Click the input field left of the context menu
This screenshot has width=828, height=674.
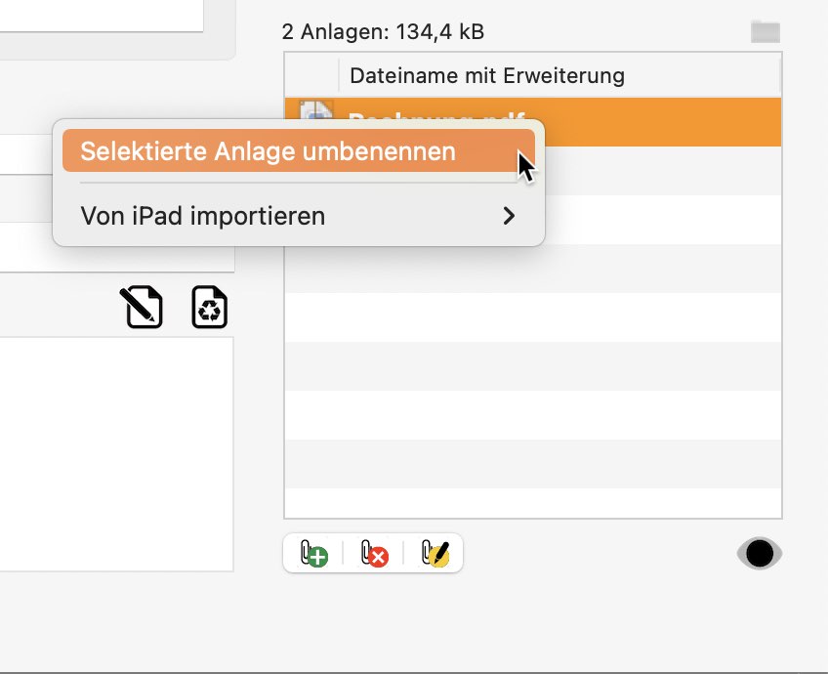24,154
